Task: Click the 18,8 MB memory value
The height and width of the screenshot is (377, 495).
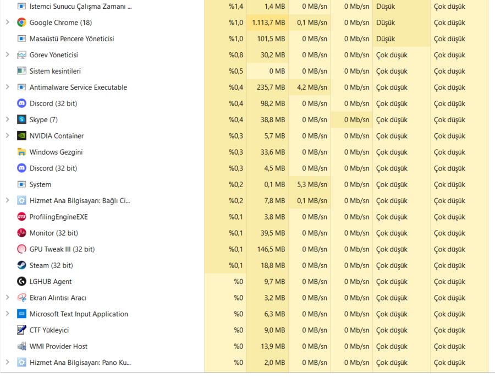Action: click(273, 265)
